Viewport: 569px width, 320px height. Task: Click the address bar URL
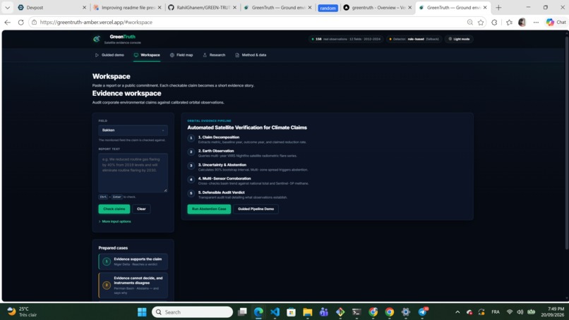tap(96, 23)
